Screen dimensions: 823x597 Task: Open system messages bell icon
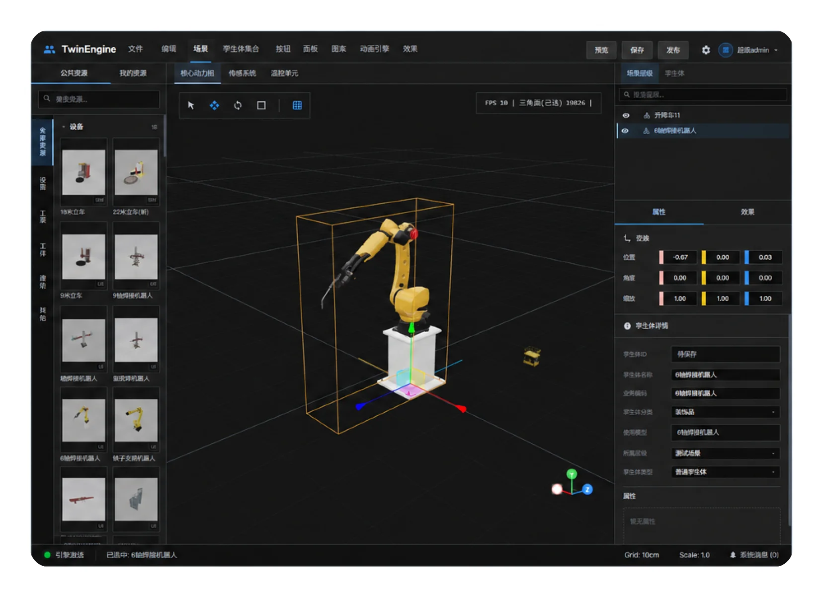pos(733,555)
